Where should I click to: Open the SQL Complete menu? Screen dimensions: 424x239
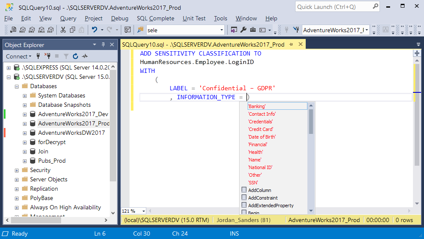pyautogui.click(x=156, y=18)
